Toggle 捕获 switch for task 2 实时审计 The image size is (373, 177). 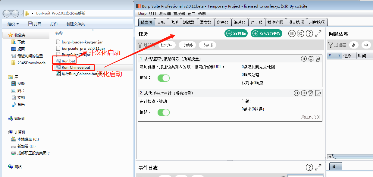pos(164,112)
